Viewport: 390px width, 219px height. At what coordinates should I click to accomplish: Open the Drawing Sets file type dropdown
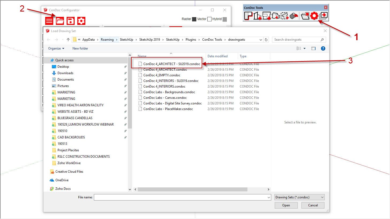coord(299,197)
